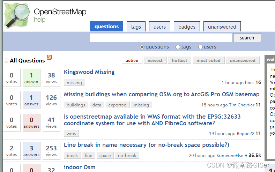Open the questions main tab
275x172 pixels.
click(107, 27)
